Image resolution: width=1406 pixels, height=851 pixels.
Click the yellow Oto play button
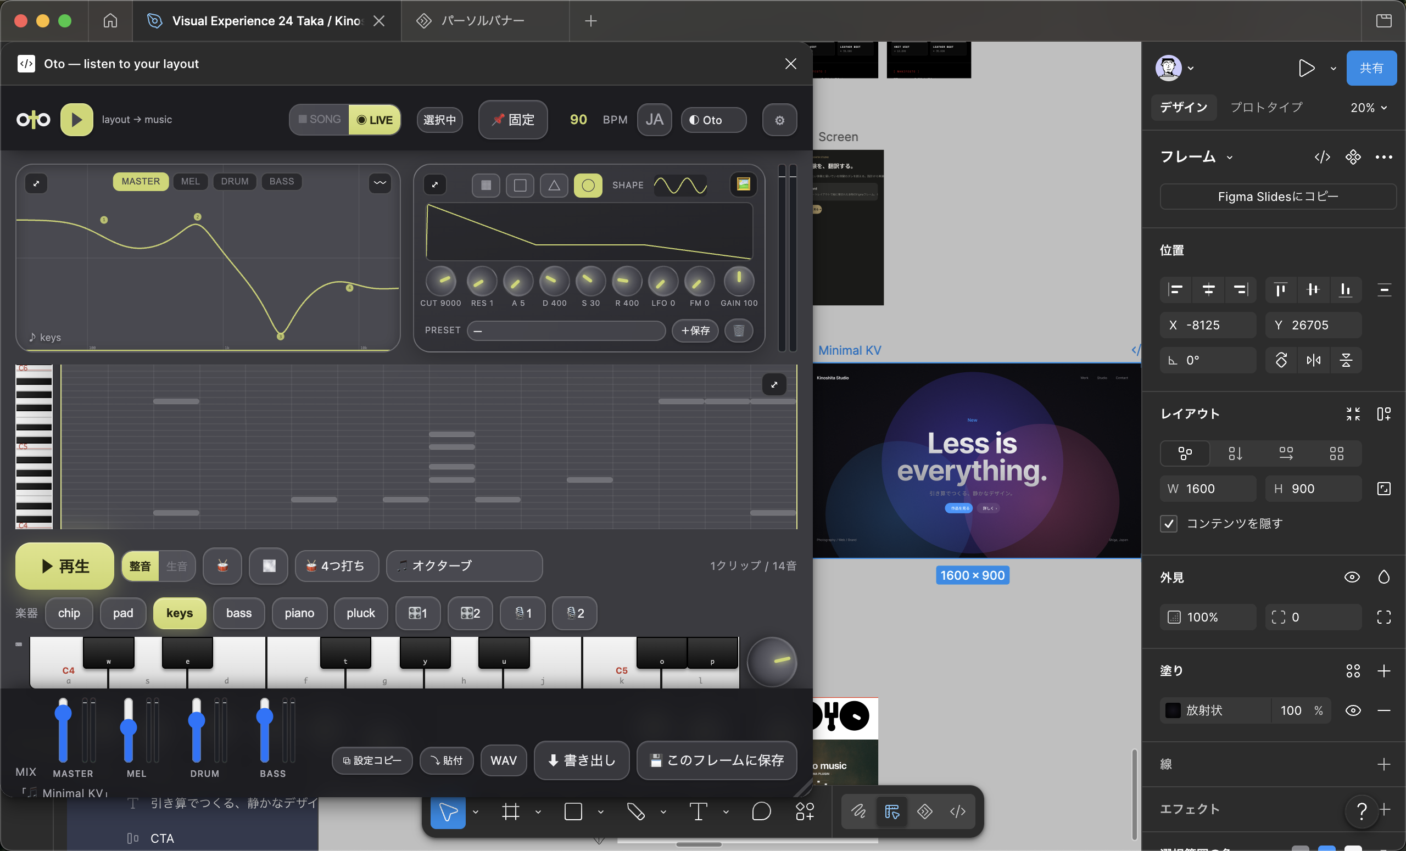[x=76, y=120]
